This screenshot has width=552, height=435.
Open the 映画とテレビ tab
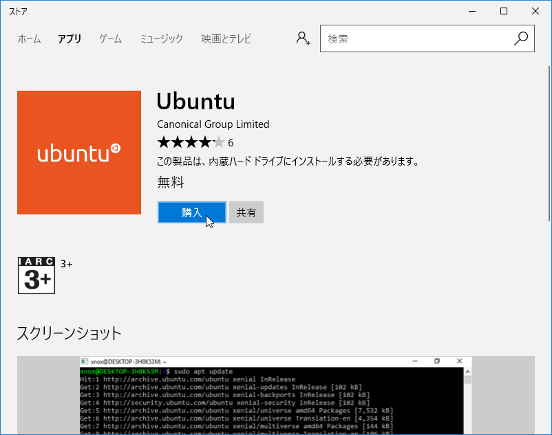pyautogui.click(x=226, y=38)
